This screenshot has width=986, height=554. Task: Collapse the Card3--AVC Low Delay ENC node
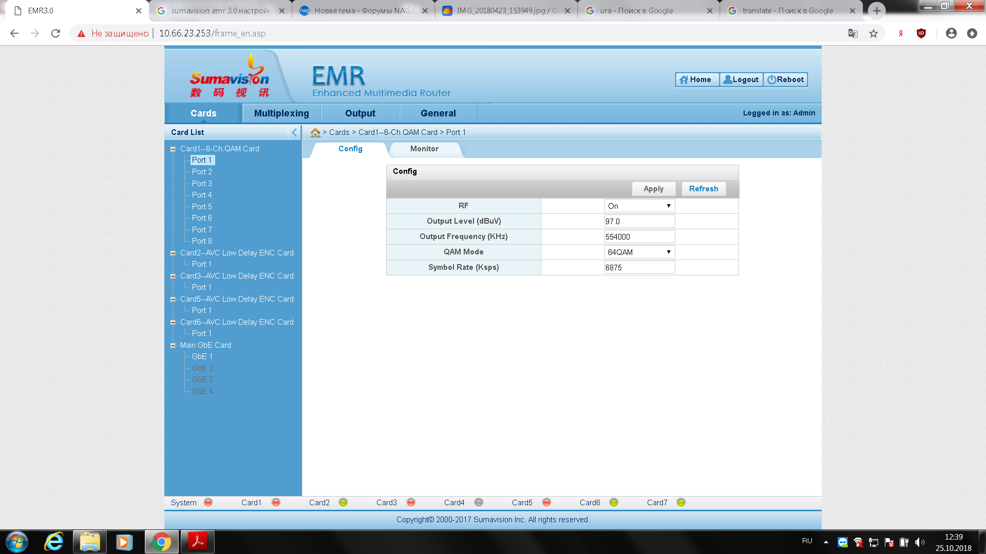point(173,276)
